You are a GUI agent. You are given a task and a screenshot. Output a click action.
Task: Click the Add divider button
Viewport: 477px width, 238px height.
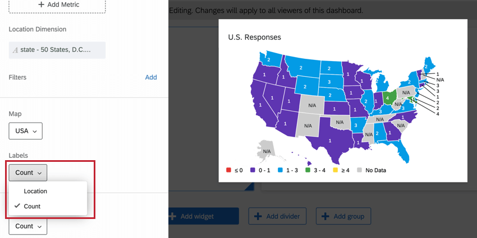[277, 216]
